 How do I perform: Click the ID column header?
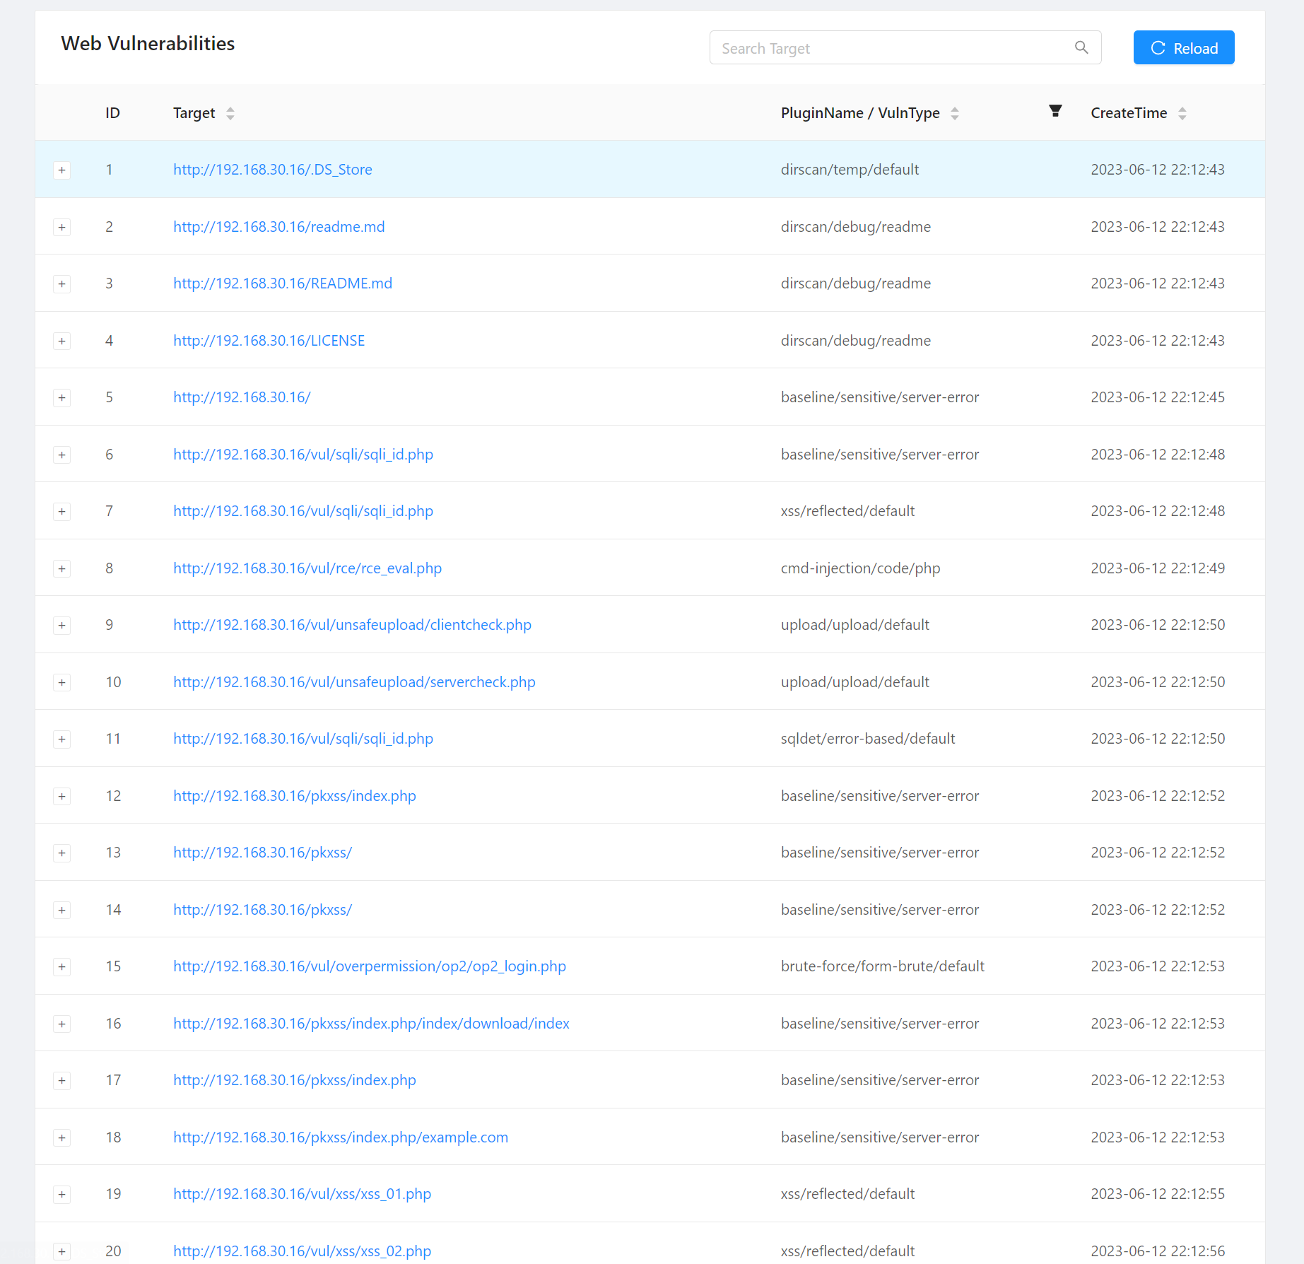click(x=112, y=113)
